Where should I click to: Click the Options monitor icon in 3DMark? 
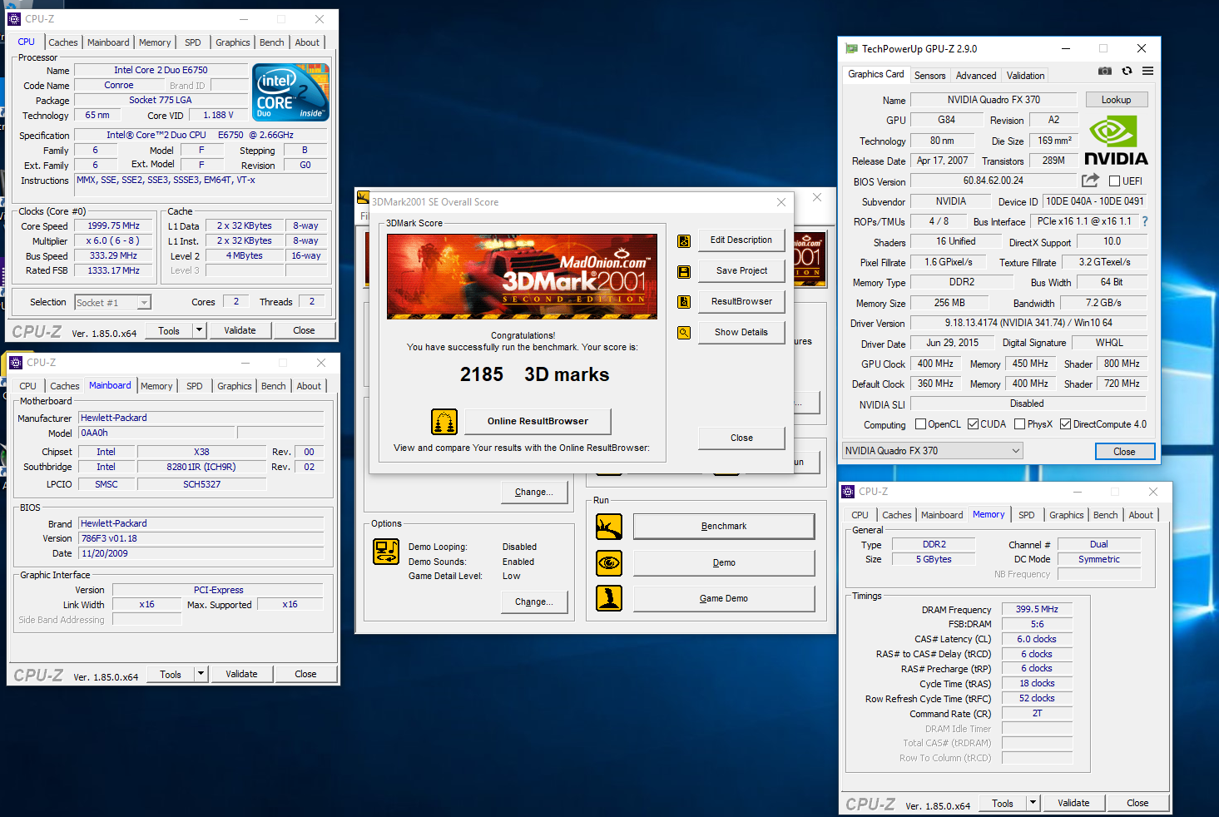tap(386, 551)
